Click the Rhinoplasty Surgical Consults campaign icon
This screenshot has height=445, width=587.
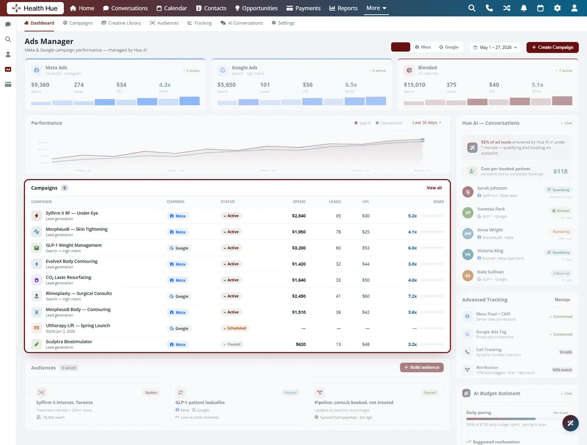37,296
